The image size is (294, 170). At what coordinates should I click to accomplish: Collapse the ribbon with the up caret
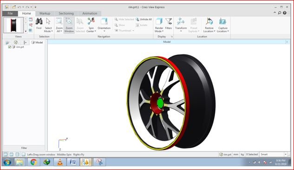(274, 13)
